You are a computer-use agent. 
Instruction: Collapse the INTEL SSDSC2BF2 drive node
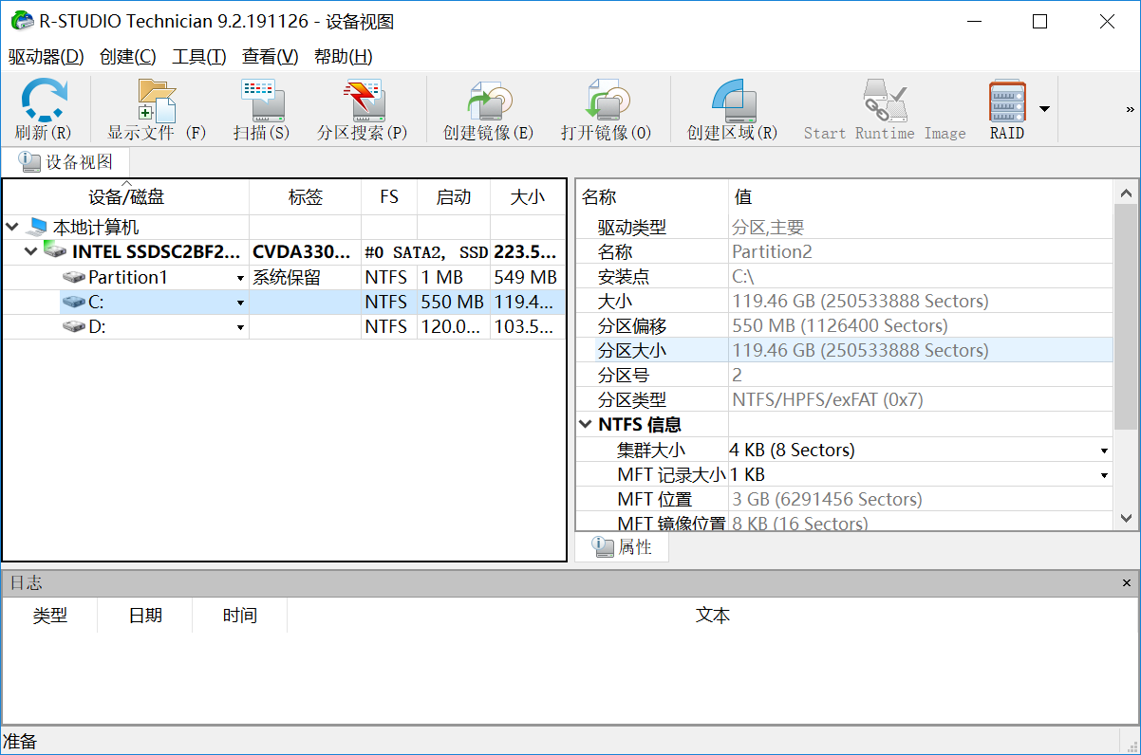coord(31,252)
